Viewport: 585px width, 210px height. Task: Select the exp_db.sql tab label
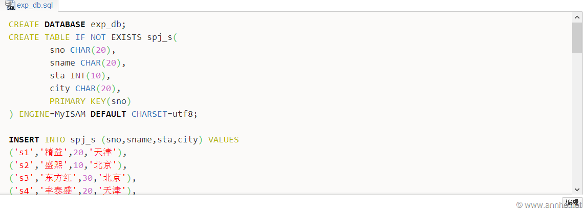(35, 6)
